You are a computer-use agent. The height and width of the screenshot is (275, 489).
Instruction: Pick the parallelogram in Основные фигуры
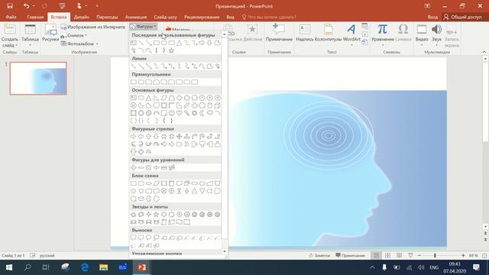tap(164, 98)
